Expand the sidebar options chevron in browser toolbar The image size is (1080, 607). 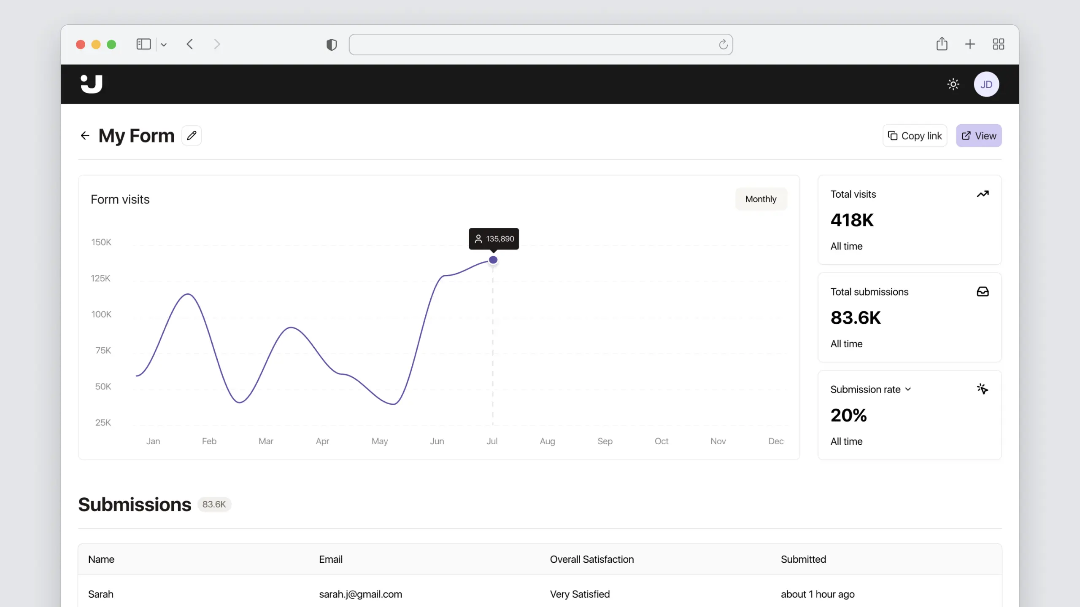(164, 45)
